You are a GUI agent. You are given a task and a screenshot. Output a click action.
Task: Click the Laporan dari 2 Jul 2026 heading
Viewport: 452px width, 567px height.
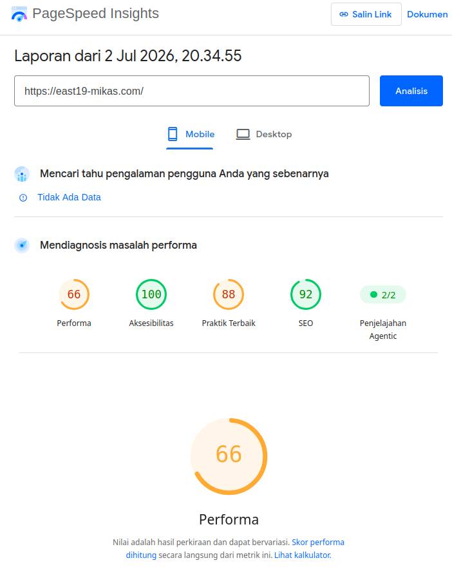pyautogui.click(x=128, y=56)
